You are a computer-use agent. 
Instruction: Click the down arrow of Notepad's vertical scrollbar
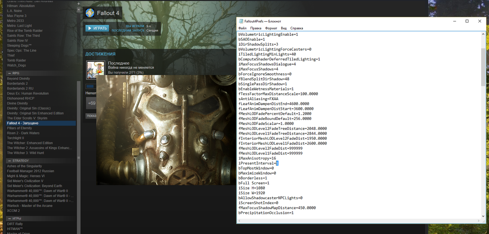[x=483, y=216]
